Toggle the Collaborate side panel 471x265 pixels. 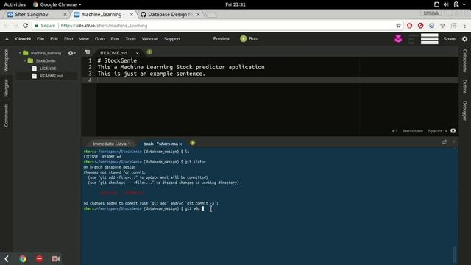[x=464, y=60]
